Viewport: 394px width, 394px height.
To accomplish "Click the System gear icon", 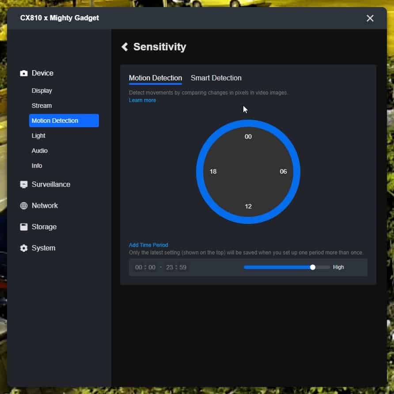I will pos(24,248).
